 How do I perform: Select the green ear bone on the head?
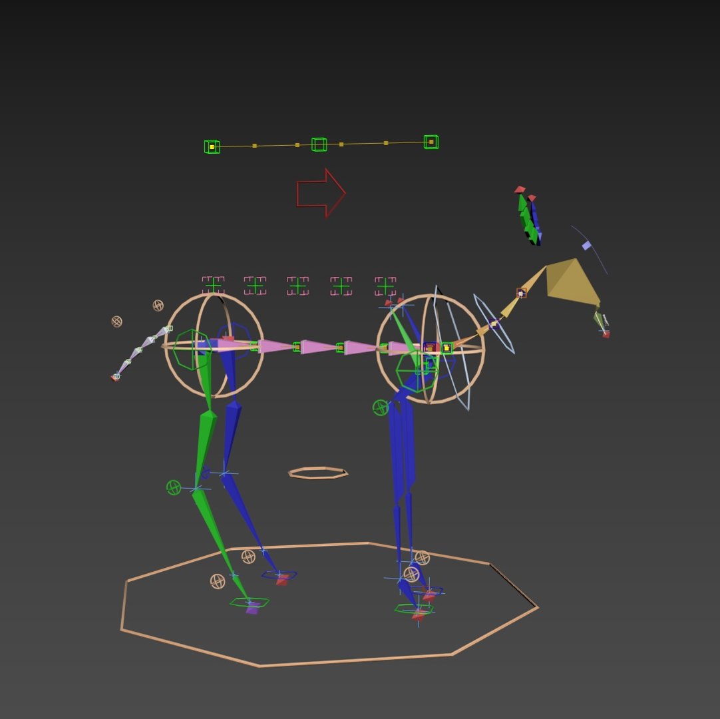click(x=526, y=220)
